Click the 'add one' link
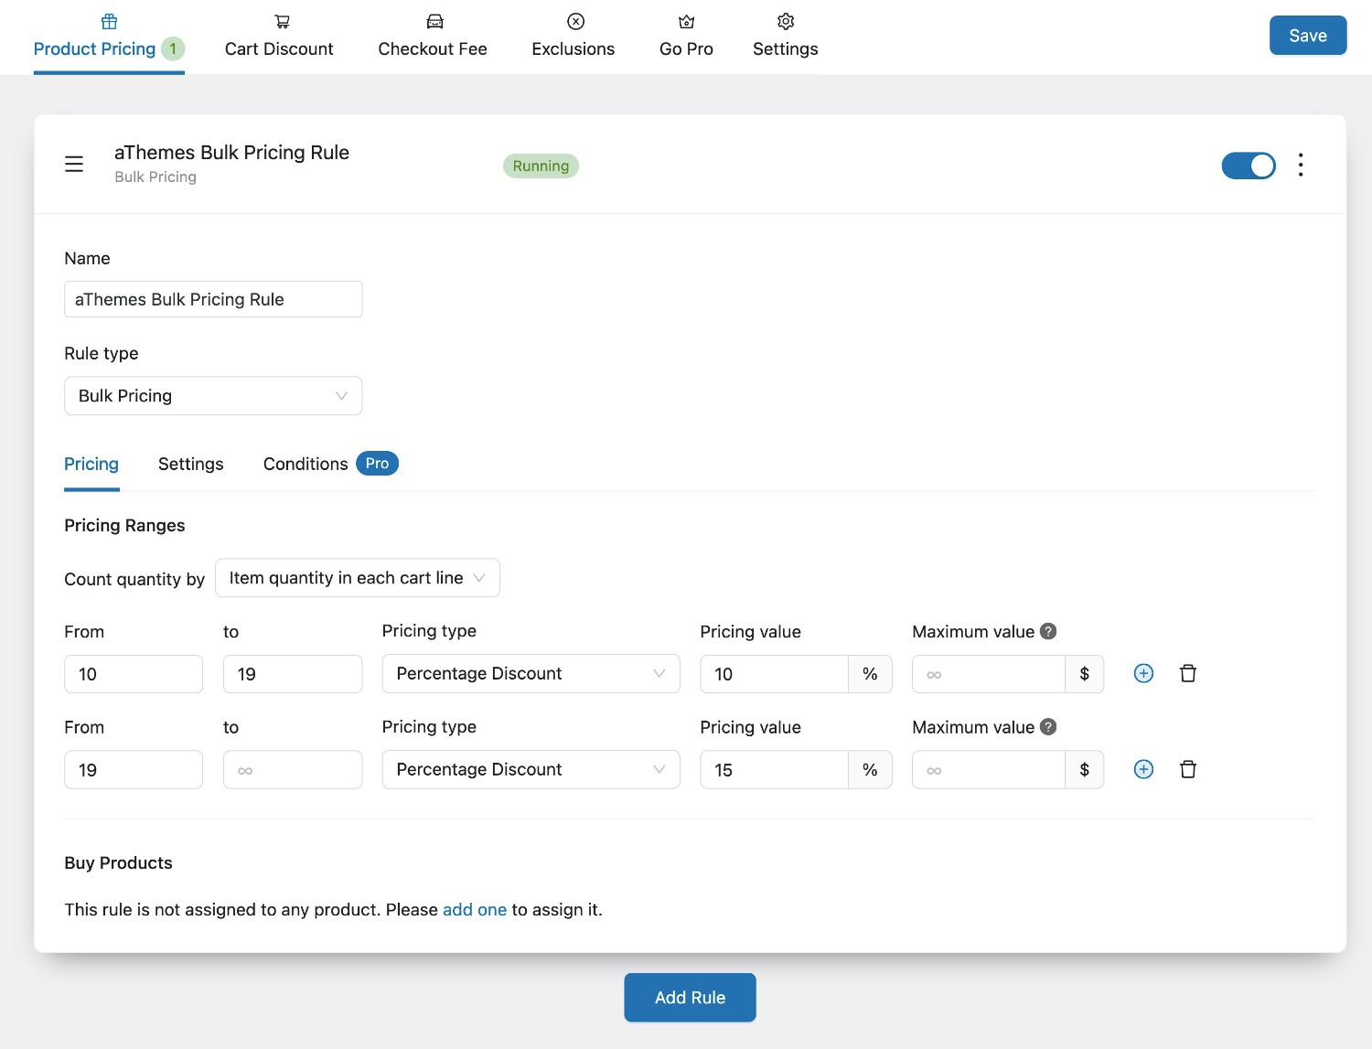The image size is (1372, 1049). click(x=475, y=909)
